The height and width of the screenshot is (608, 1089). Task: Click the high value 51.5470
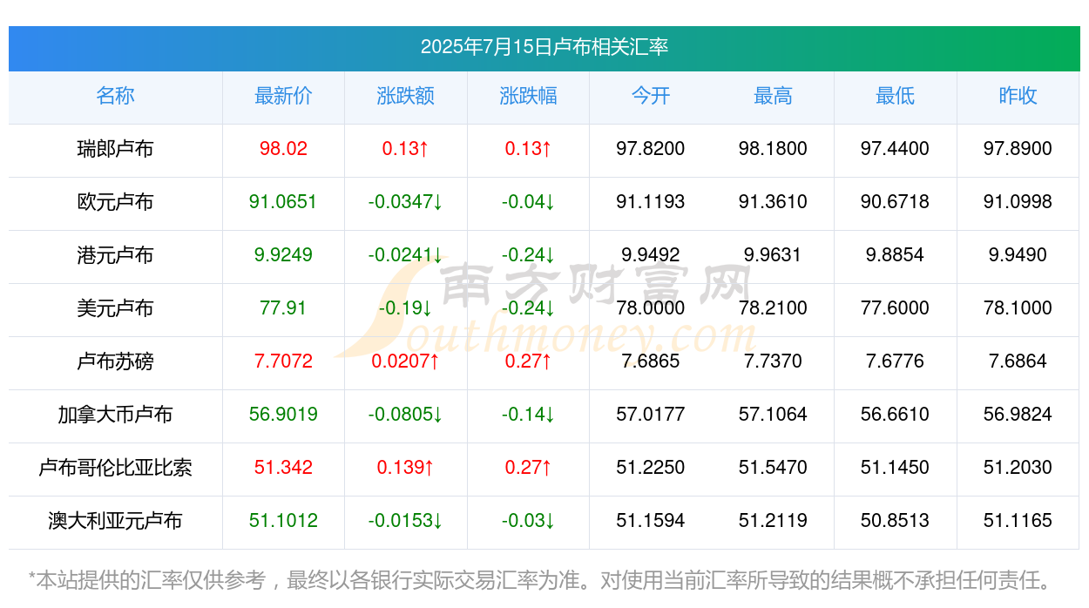pos(773,468)
